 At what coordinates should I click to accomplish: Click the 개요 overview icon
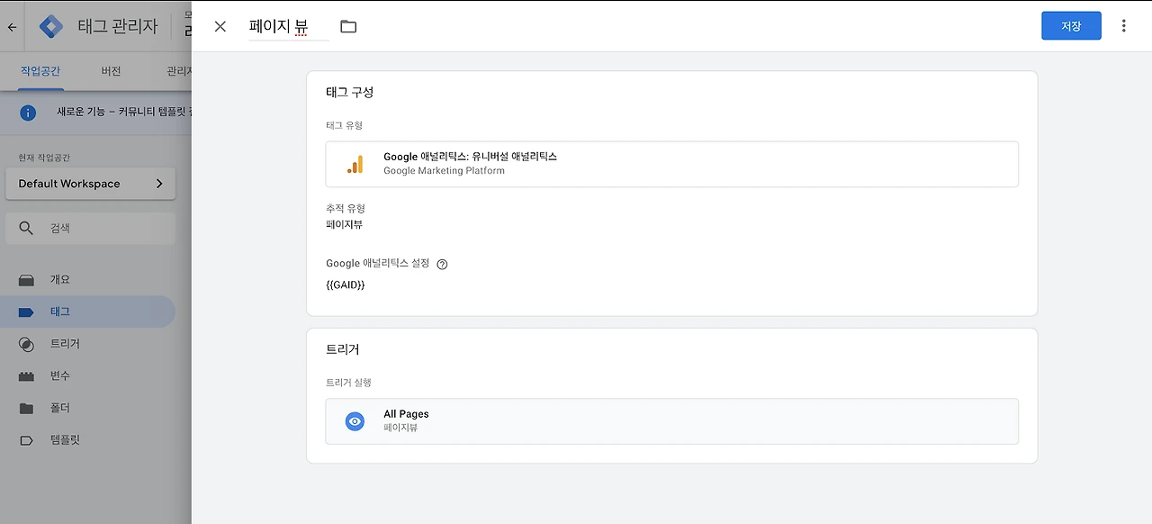(27, 280)
